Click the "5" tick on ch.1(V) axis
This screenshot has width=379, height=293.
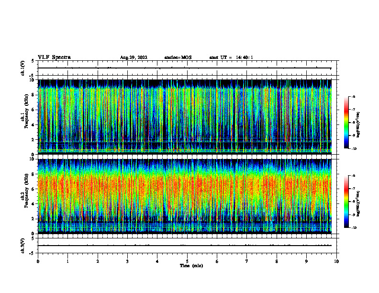33,61
